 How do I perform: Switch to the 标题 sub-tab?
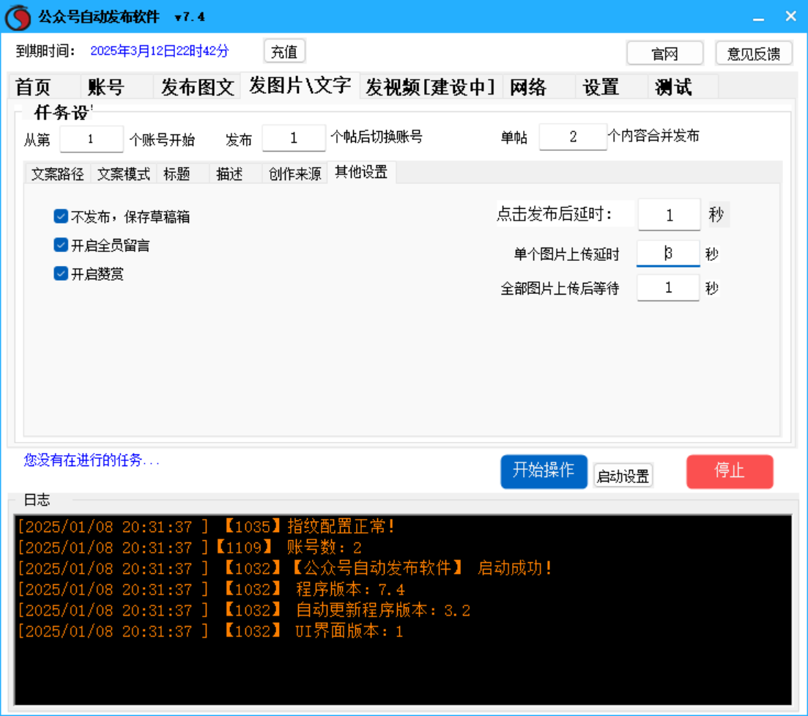[x=183, y=174]
